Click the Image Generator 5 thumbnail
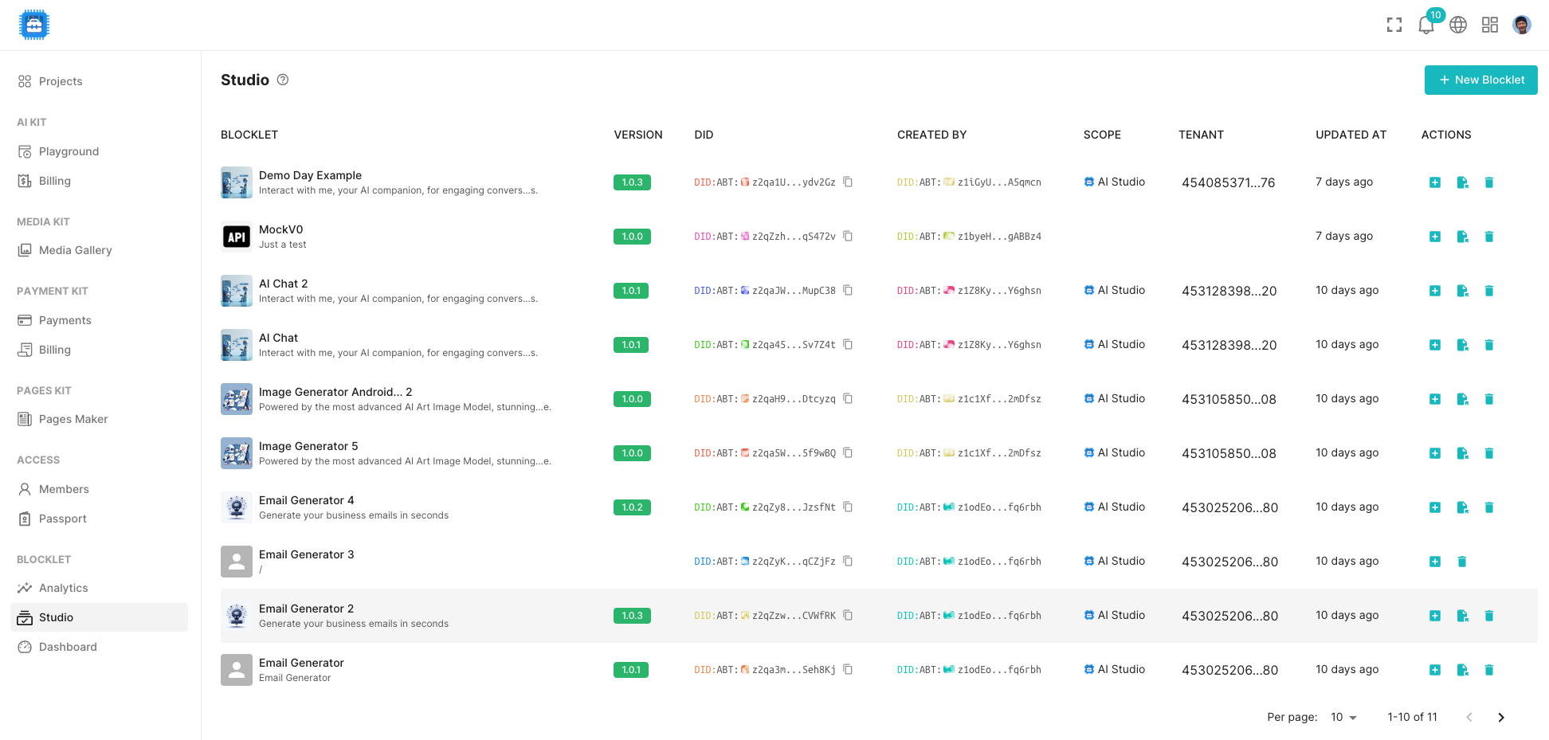 click(236, 452)
